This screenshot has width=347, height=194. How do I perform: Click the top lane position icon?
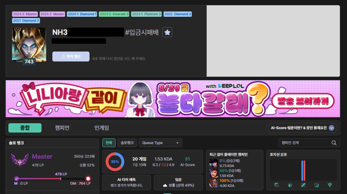point(277,185)
